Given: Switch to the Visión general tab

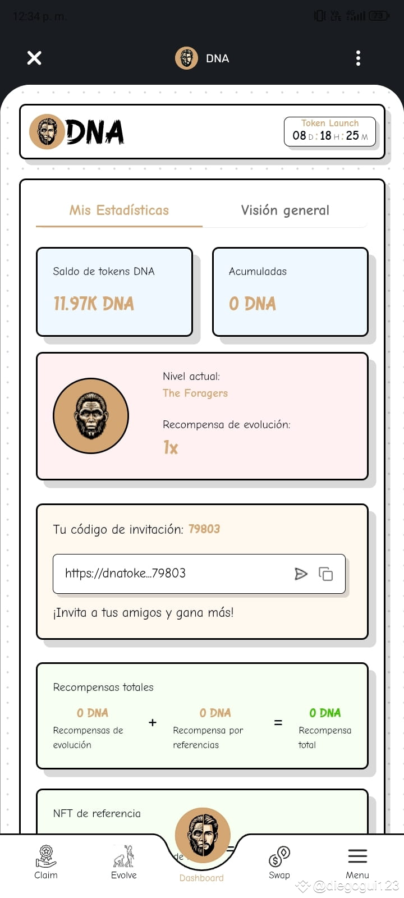Looking at the screenshot, I should click(285, 210).
